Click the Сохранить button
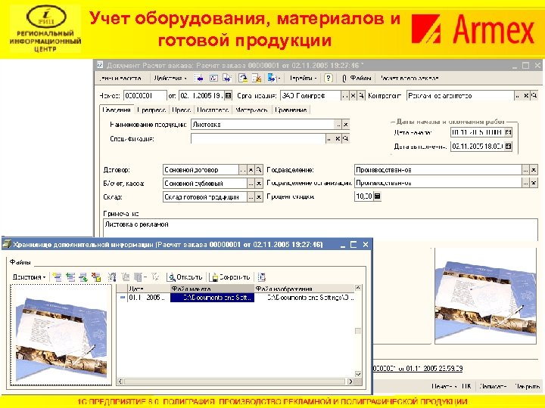Screen dimensions: 545x408 point(231,277)
